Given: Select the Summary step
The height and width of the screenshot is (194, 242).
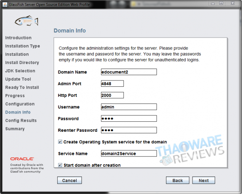Looking at the screenshot, I should tap(15, 129).
